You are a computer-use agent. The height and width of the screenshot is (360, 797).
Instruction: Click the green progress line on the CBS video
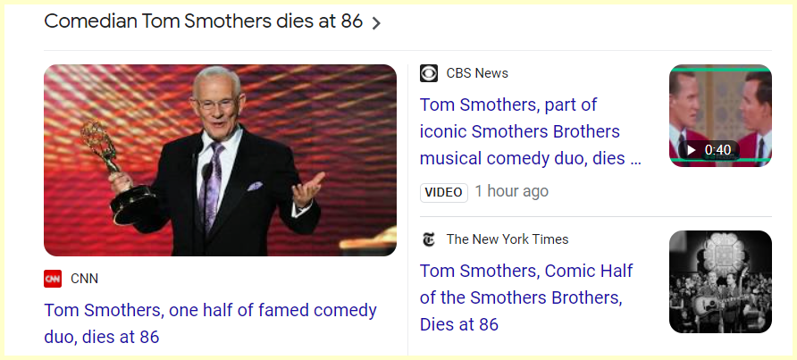(x=720, y=160)
